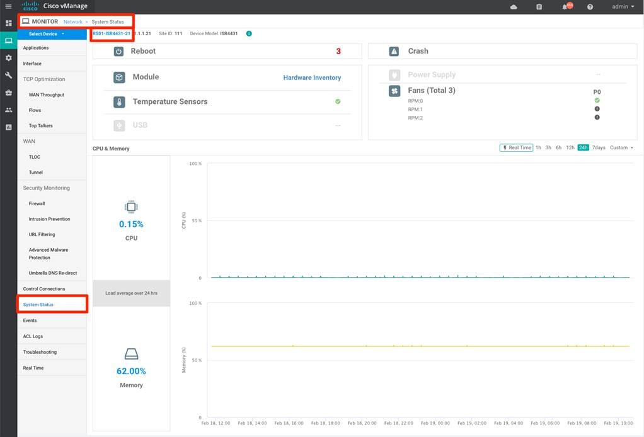Select the 1h time range
The width and height of the screenshot is (644, 437).
538,147
